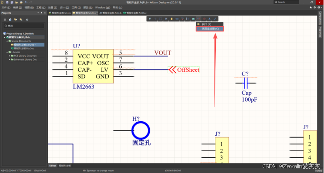This screenshot has height=173, width=324.
Task: Select the Editor tab at bottom
Action: click(52, 166)
